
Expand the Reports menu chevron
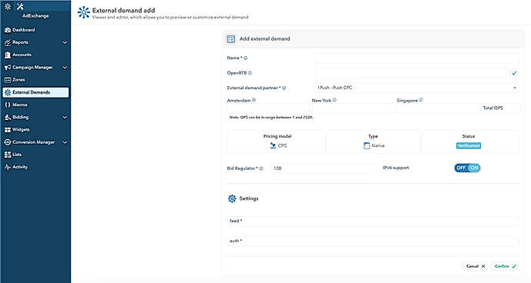[65, 42]
